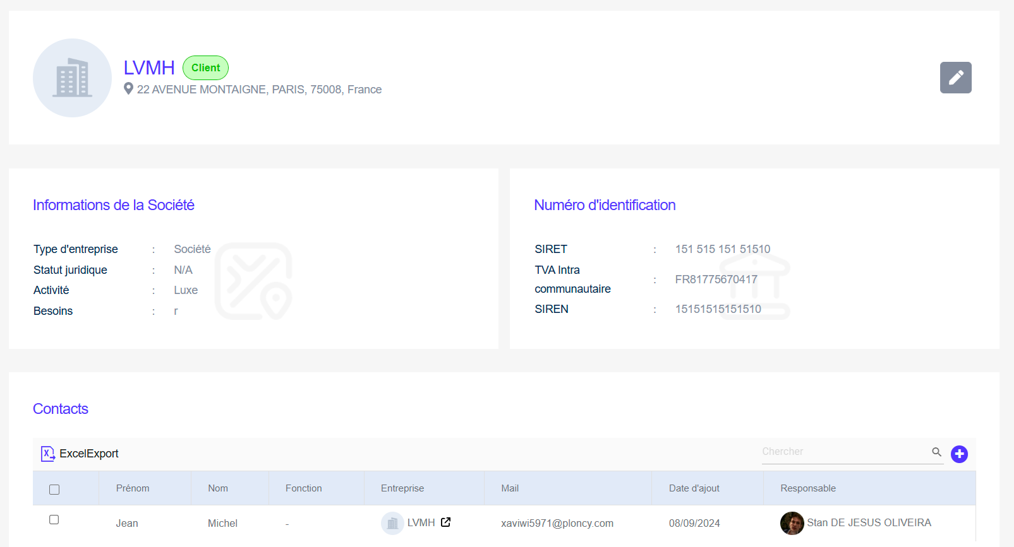
Task: Click the Excel export file icon
Action: coord(48,454)
